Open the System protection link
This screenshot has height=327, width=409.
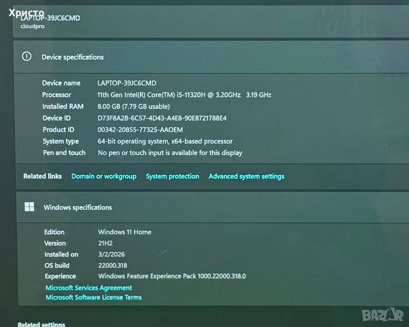coord(172,176)
